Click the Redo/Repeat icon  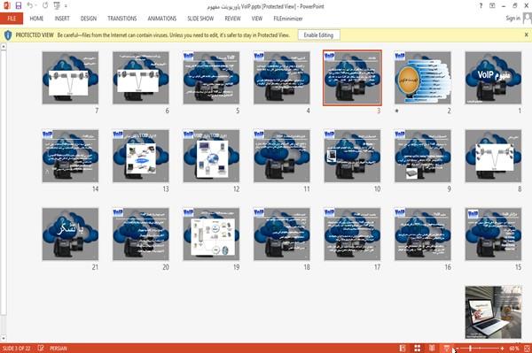[x=45, y=5]
